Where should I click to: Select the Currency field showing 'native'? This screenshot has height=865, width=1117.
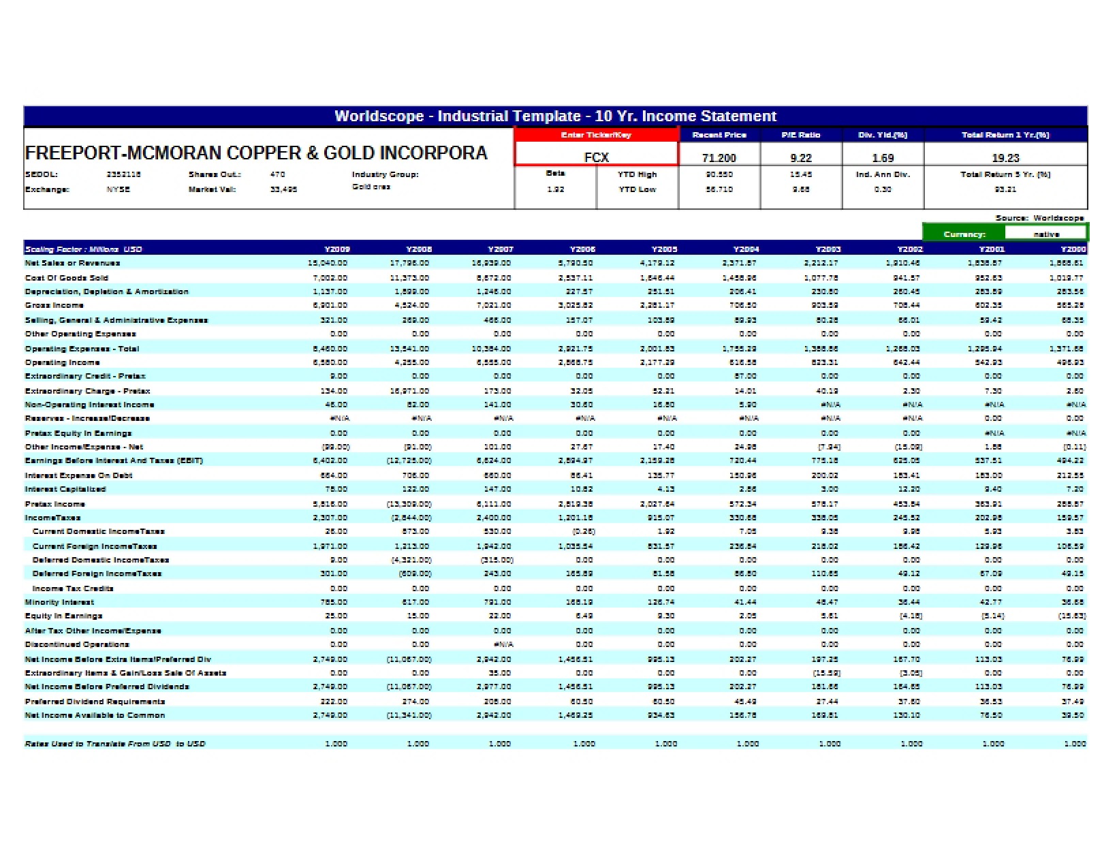[x=1045, y=234]
